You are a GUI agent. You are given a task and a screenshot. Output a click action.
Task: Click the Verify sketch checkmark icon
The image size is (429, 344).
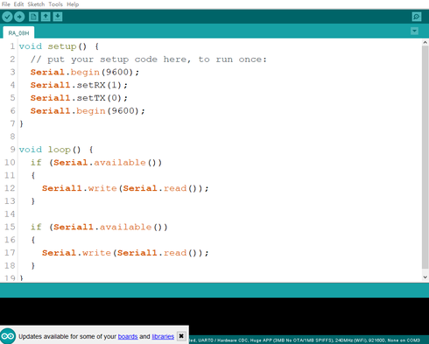click(x=7, y=17)
